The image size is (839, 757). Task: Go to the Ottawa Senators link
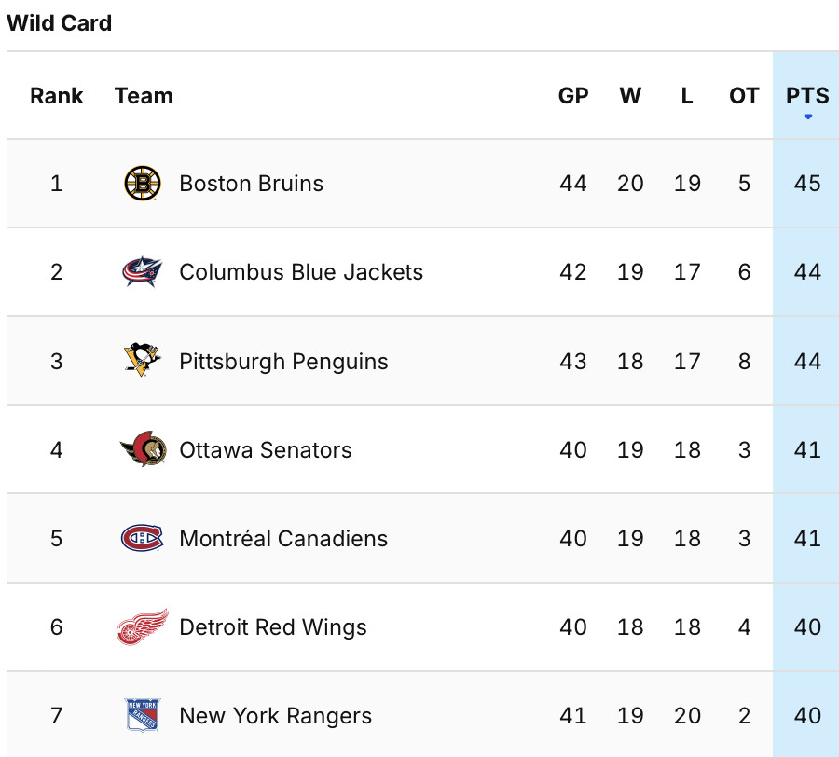(266, 450)
